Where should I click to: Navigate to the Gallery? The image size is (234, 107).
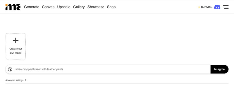79,7
